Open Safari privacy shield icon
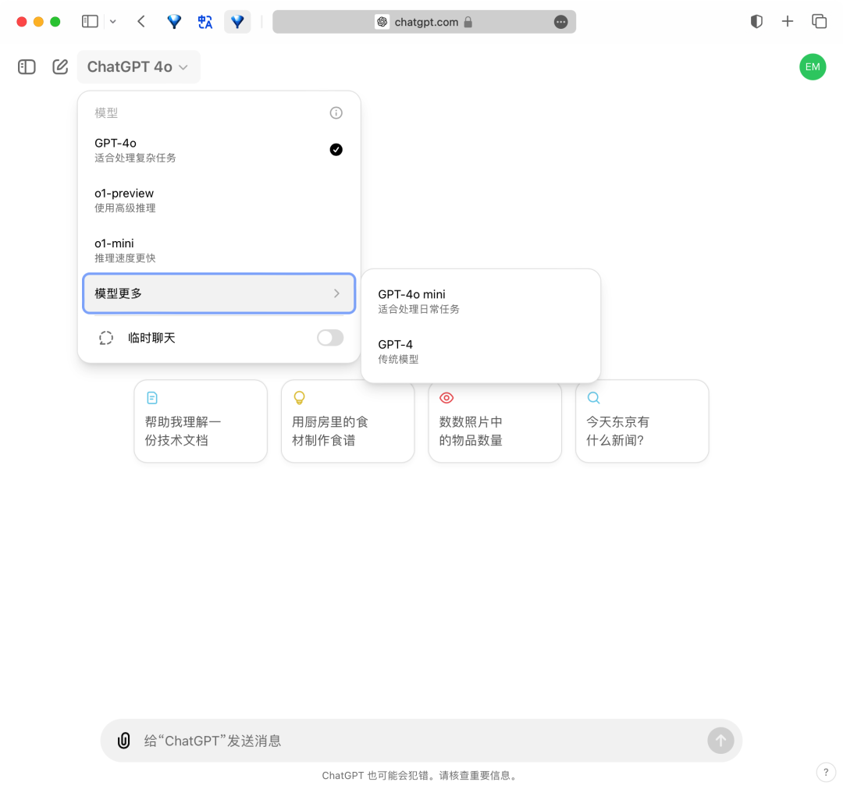Image resolution: width=843 pixels, height=789 pixels. pyautogui.click(x=756, y=22)
